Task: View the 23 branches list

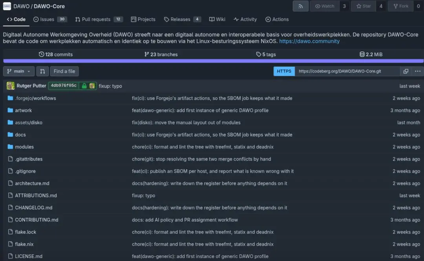Action: pos(161,55)
